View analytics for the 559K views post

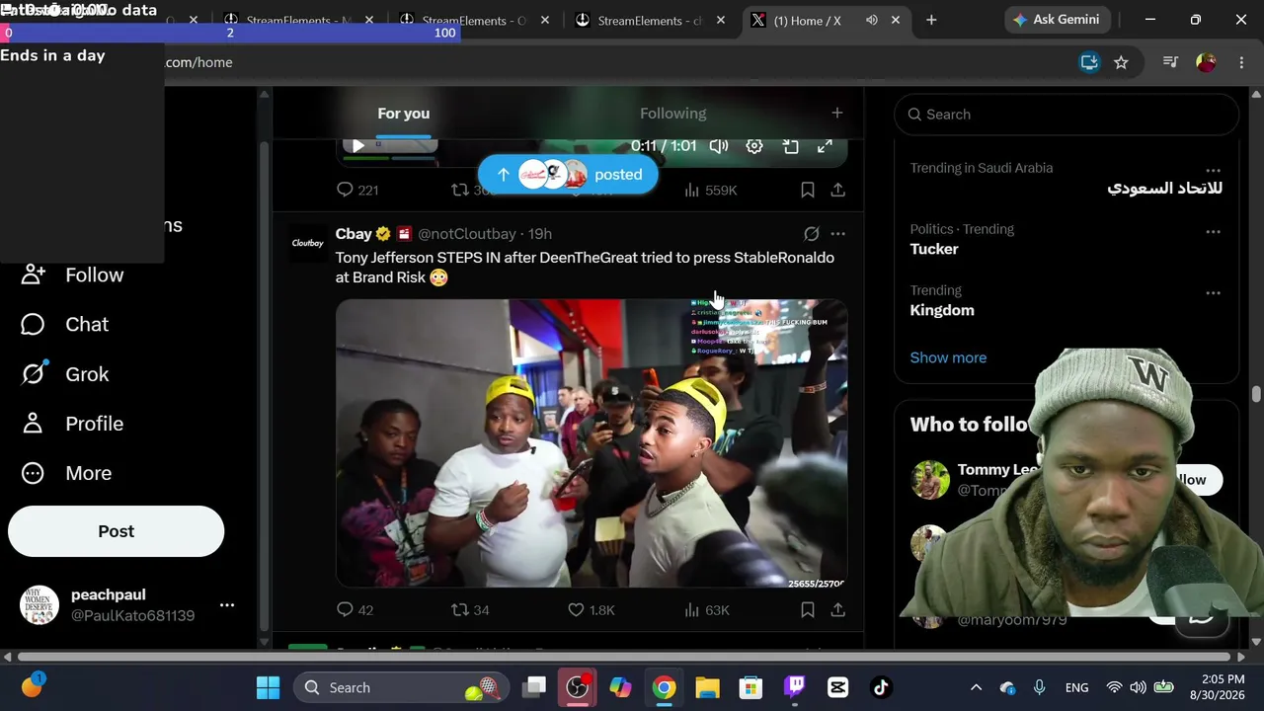710,190
